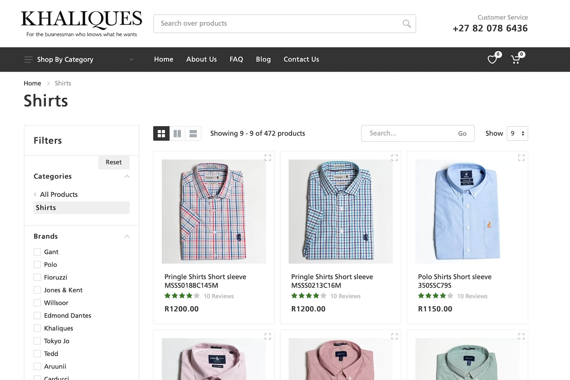Select All Products category
The height and width of the screenshot is (380, 570).
(59, 194)
